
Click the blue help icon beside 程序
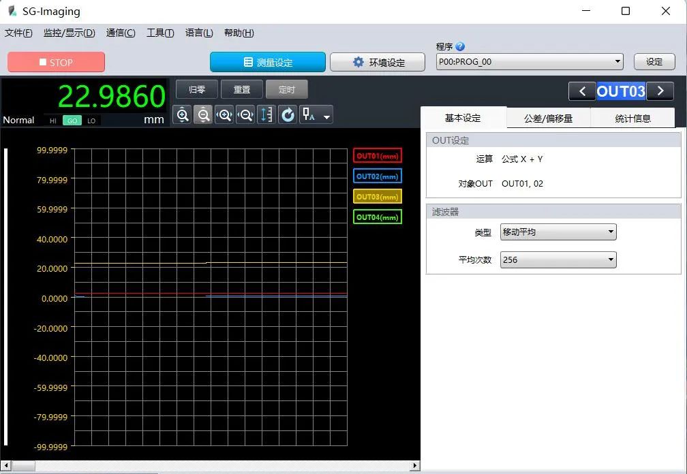coord(460,47)
